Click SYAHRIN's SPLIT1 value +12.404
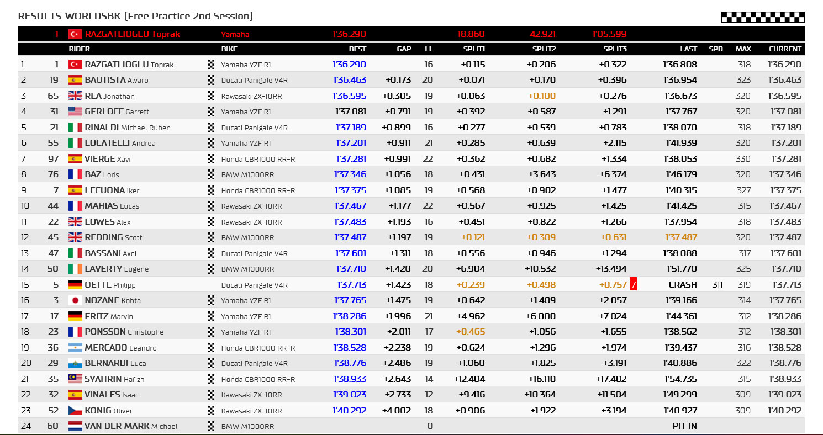 click(469, 379)
